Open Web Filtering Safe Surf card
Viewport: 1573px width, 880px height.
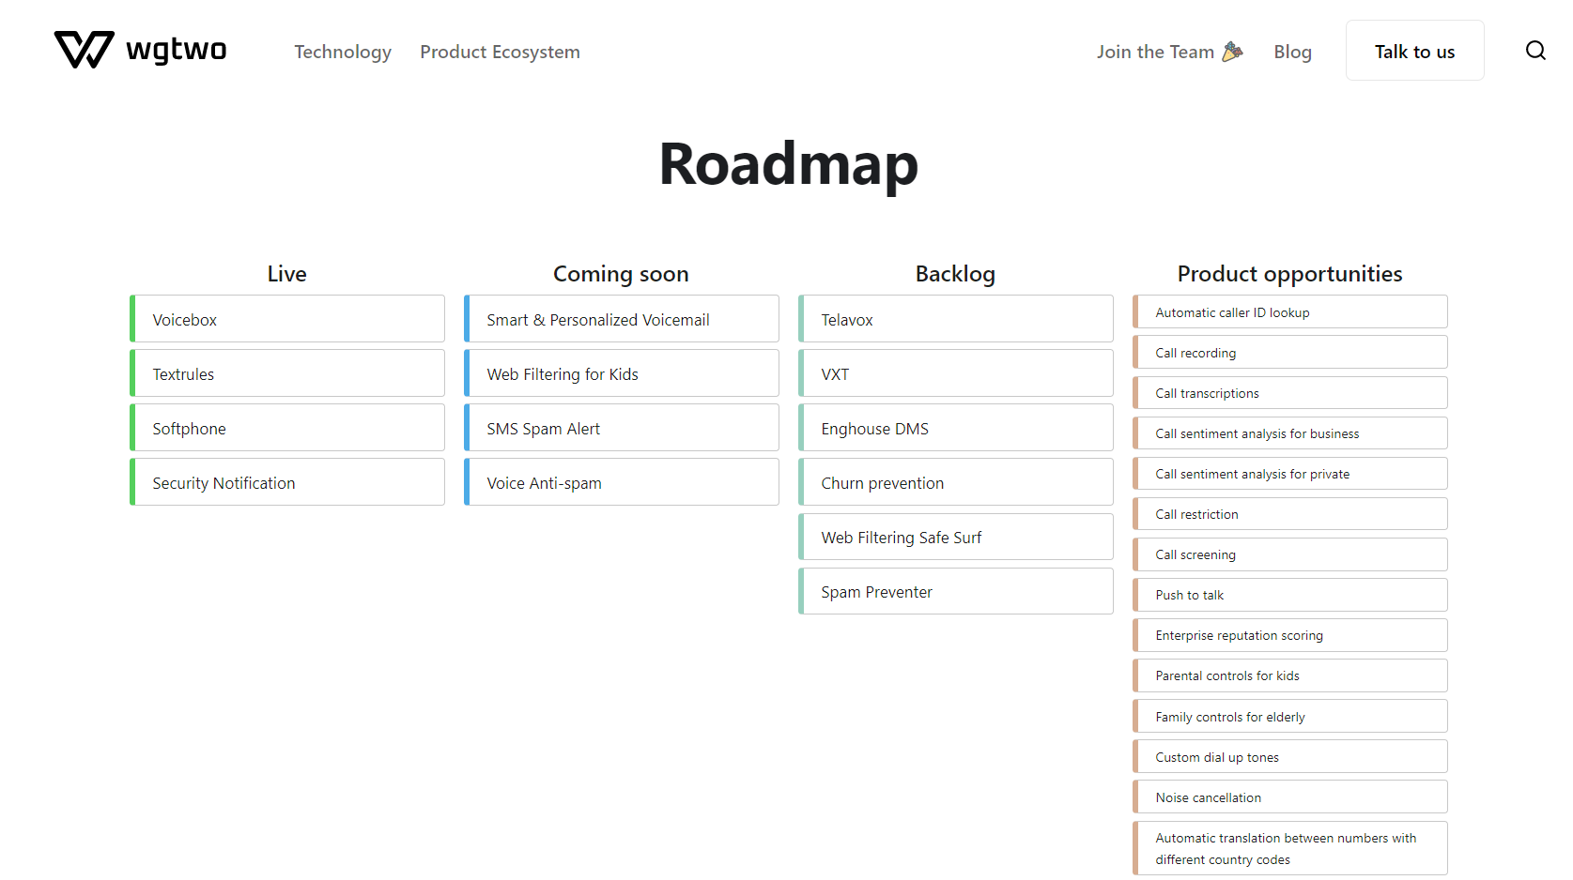point(956,537)
